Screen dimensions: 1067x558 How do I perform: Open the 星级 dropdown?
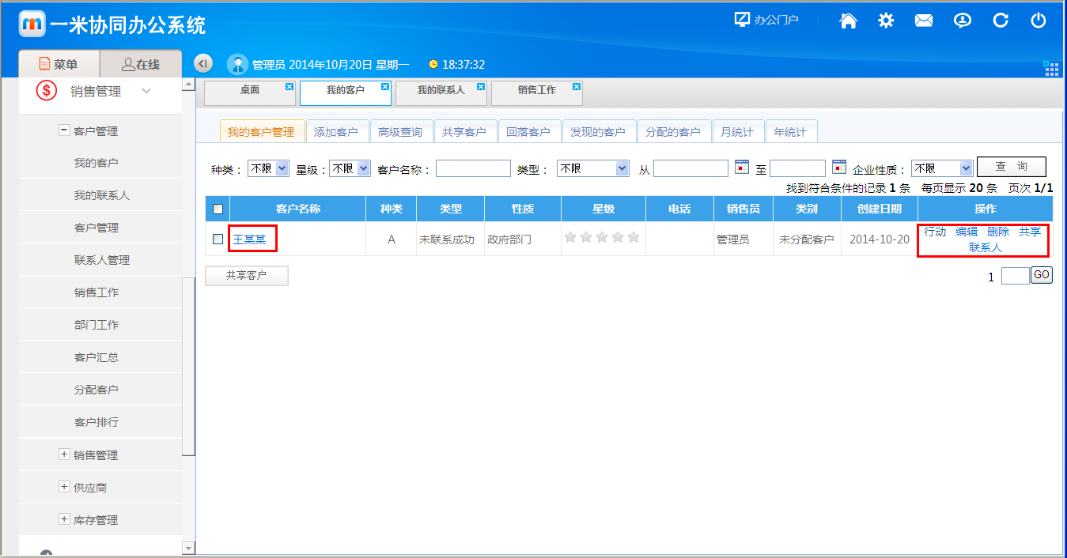click(x=350, y=168)
